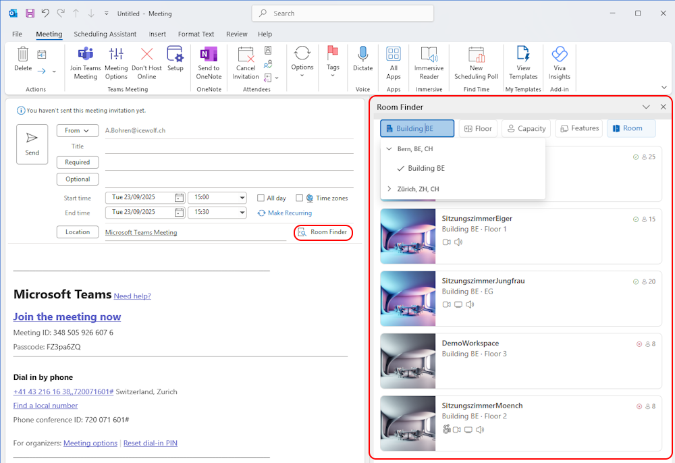
Task: Click Don't Host Online
Action: (146, 63)
